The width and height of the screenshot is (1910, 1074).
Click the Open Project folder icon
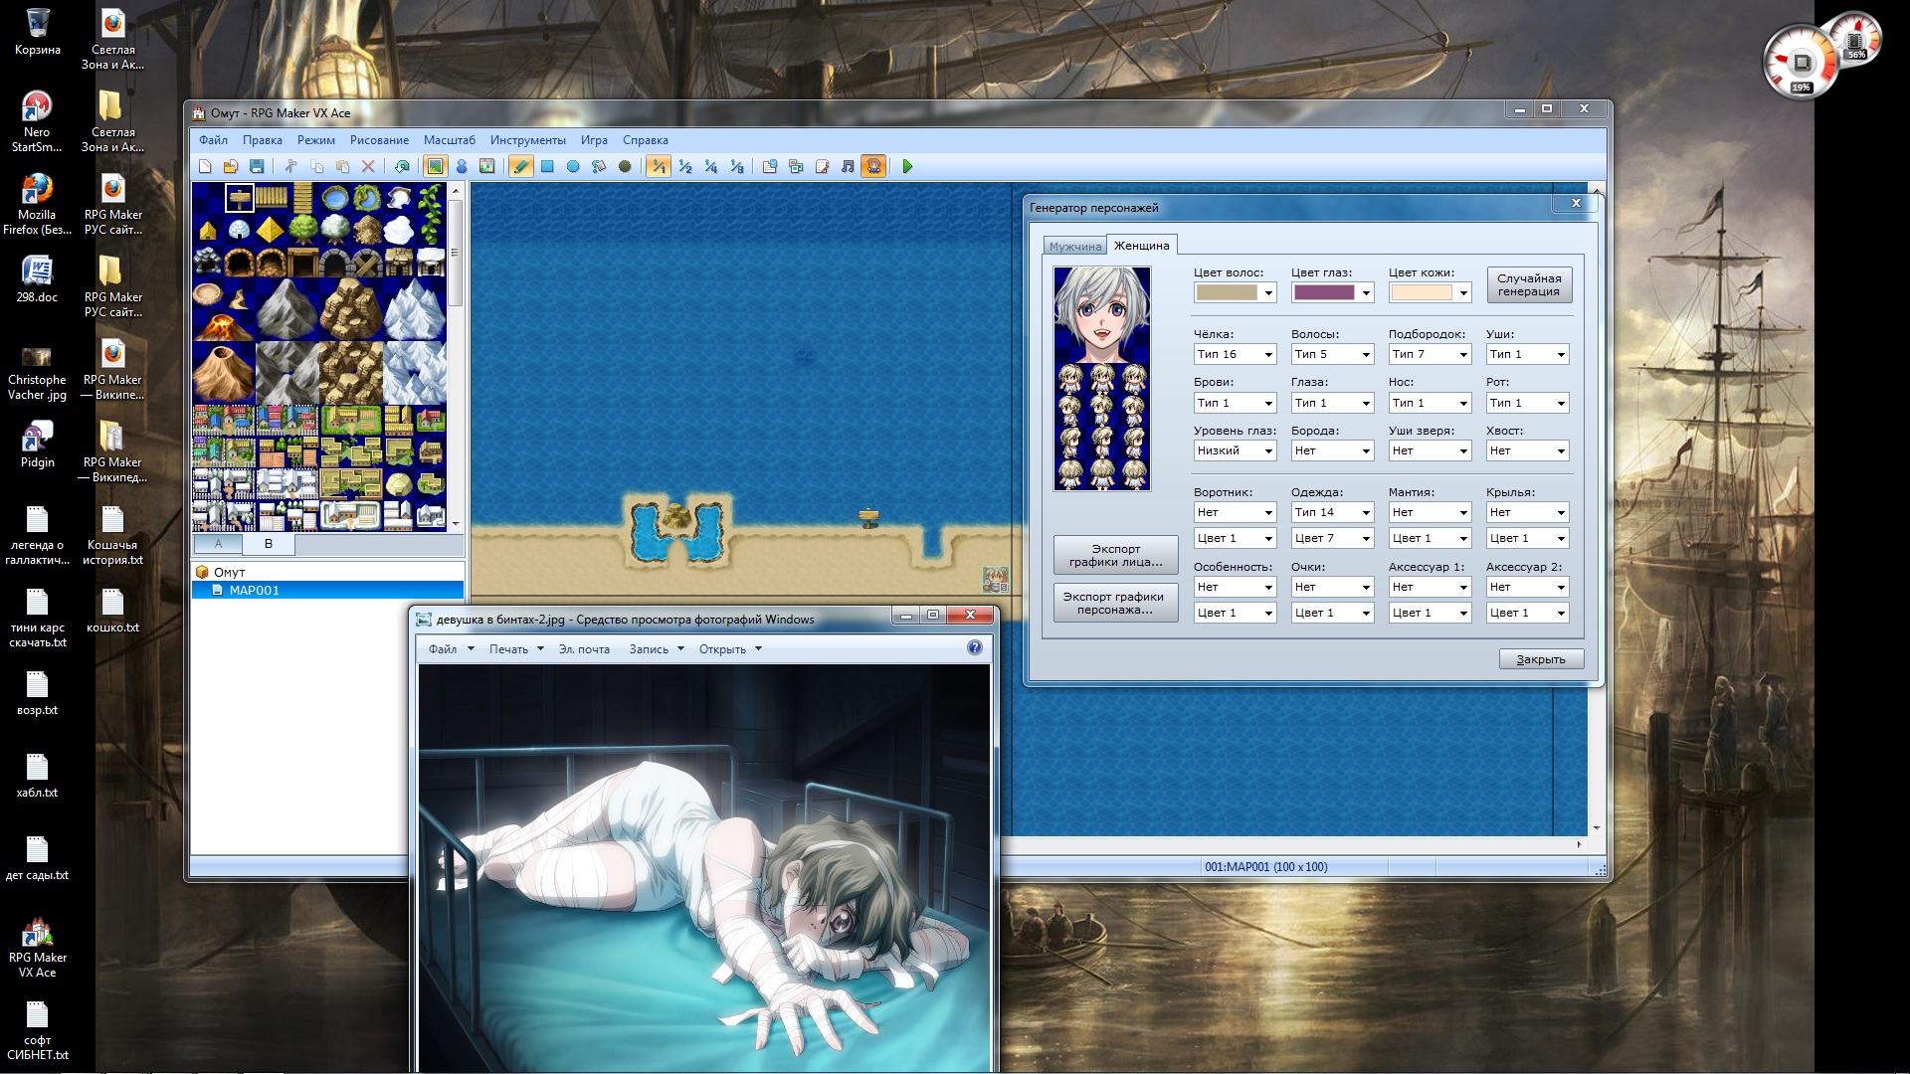231,167
